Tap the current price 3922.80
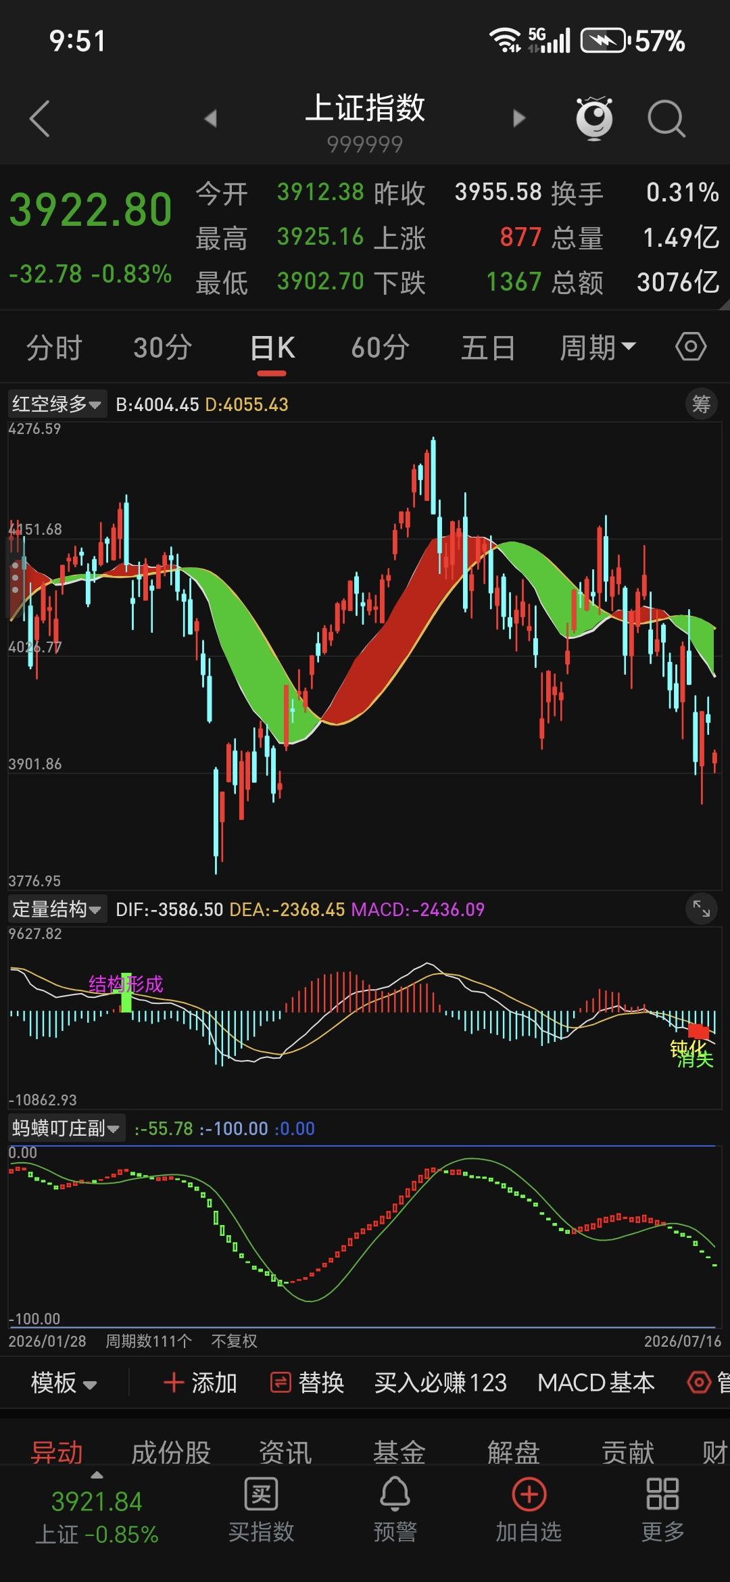Viewport: 730px width, 1582px height. coord(91,210)
